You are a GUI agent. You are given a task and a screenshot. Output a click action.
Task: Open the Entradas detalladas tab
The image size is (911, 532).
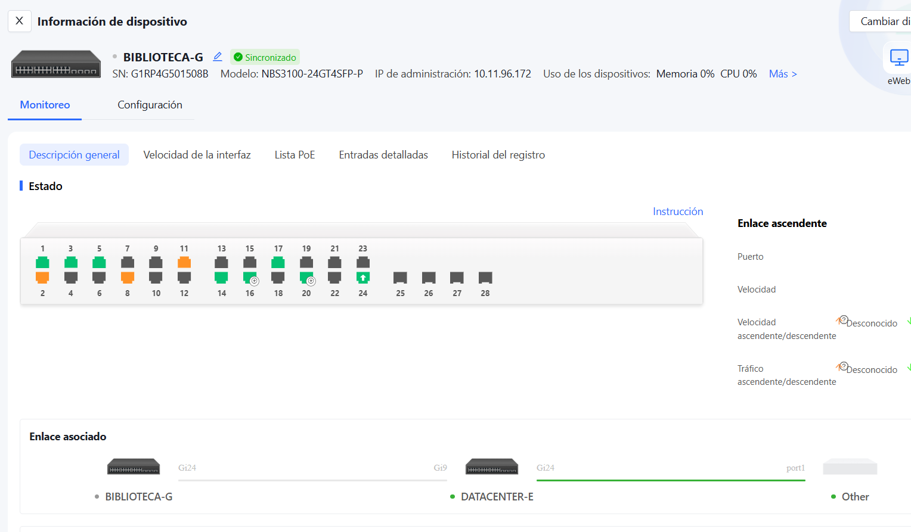click(x=383, y=155)
